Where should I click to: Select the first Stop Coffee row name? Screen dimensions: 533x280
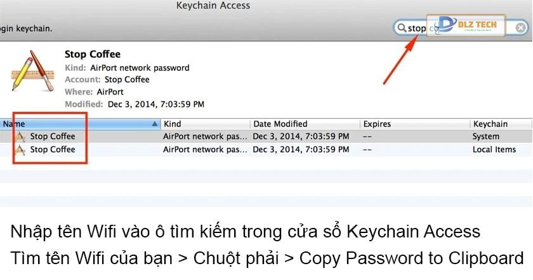tap(53, 137)
